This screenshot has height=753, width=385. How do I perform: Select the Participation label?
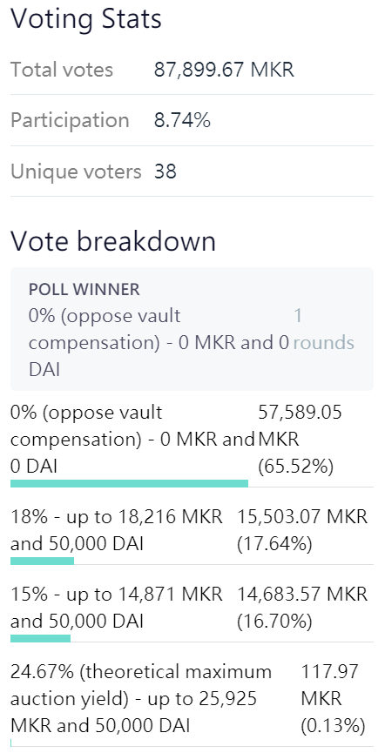[x=70, y=120]
